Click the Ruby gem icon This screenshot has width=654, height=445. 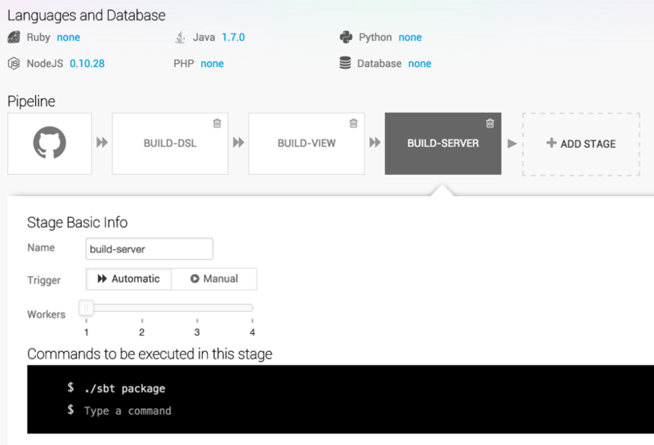14,37
